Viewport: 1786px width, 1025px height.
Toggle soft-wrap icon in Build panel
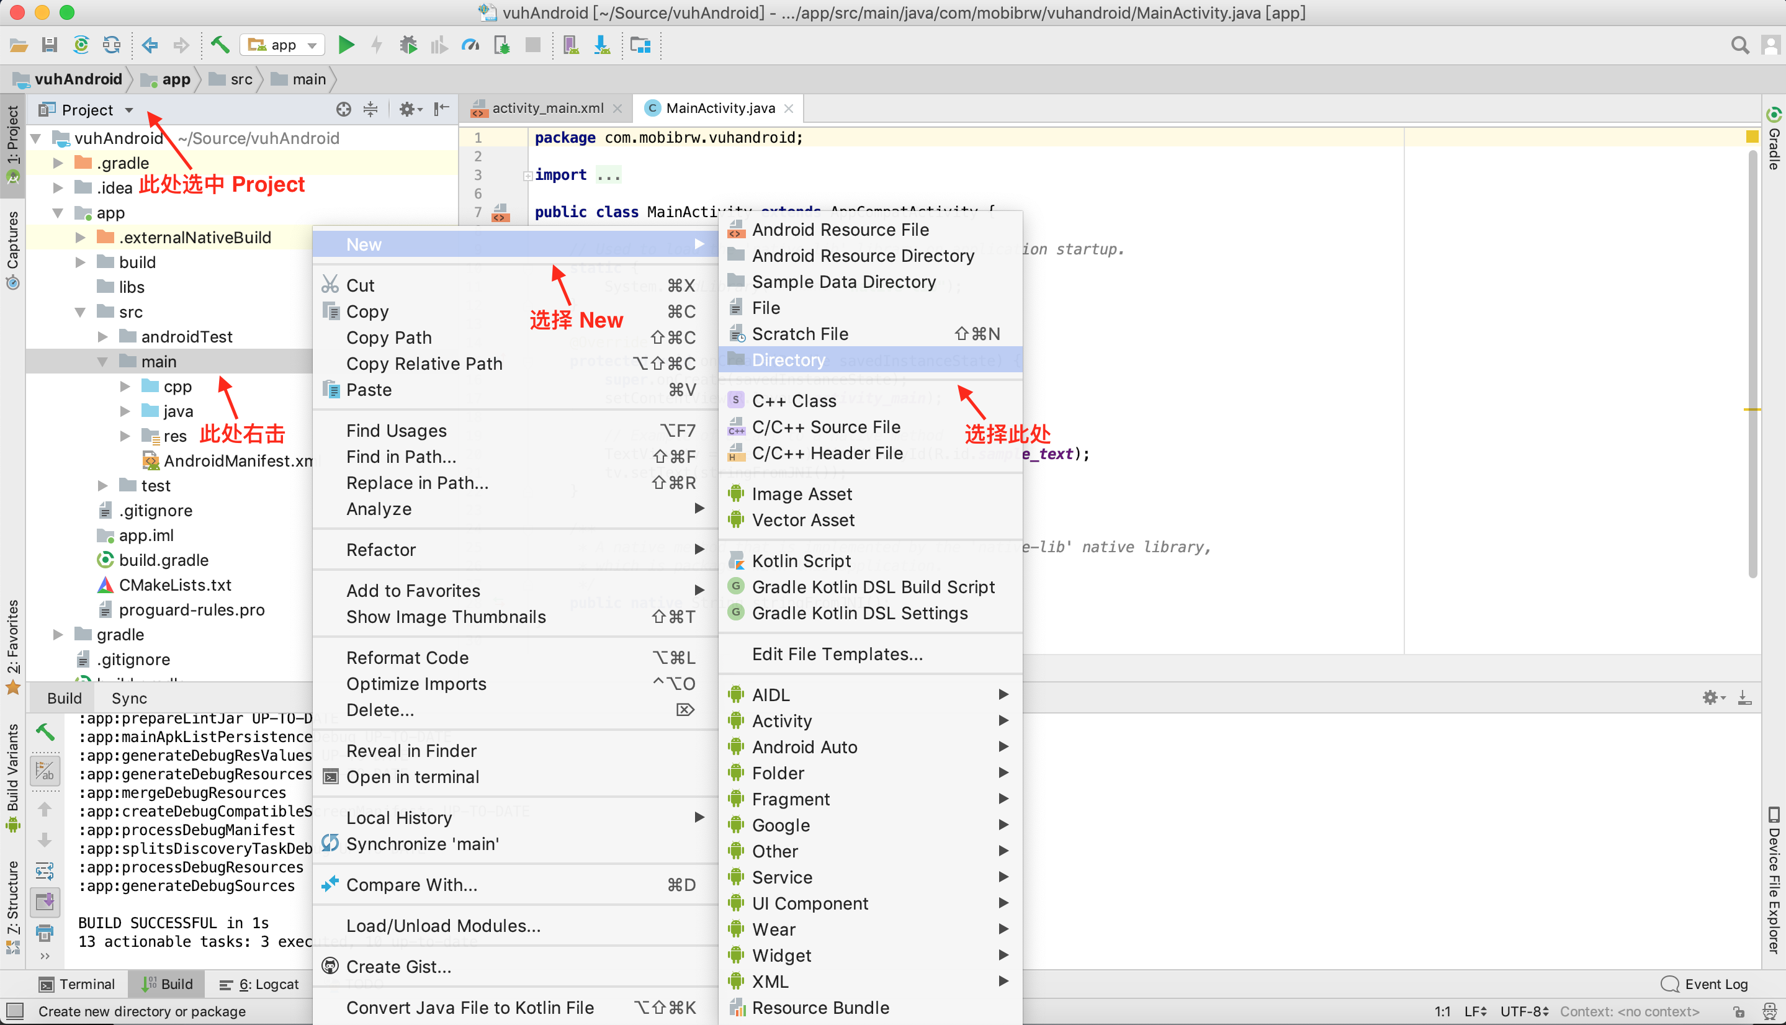point(45,871)
